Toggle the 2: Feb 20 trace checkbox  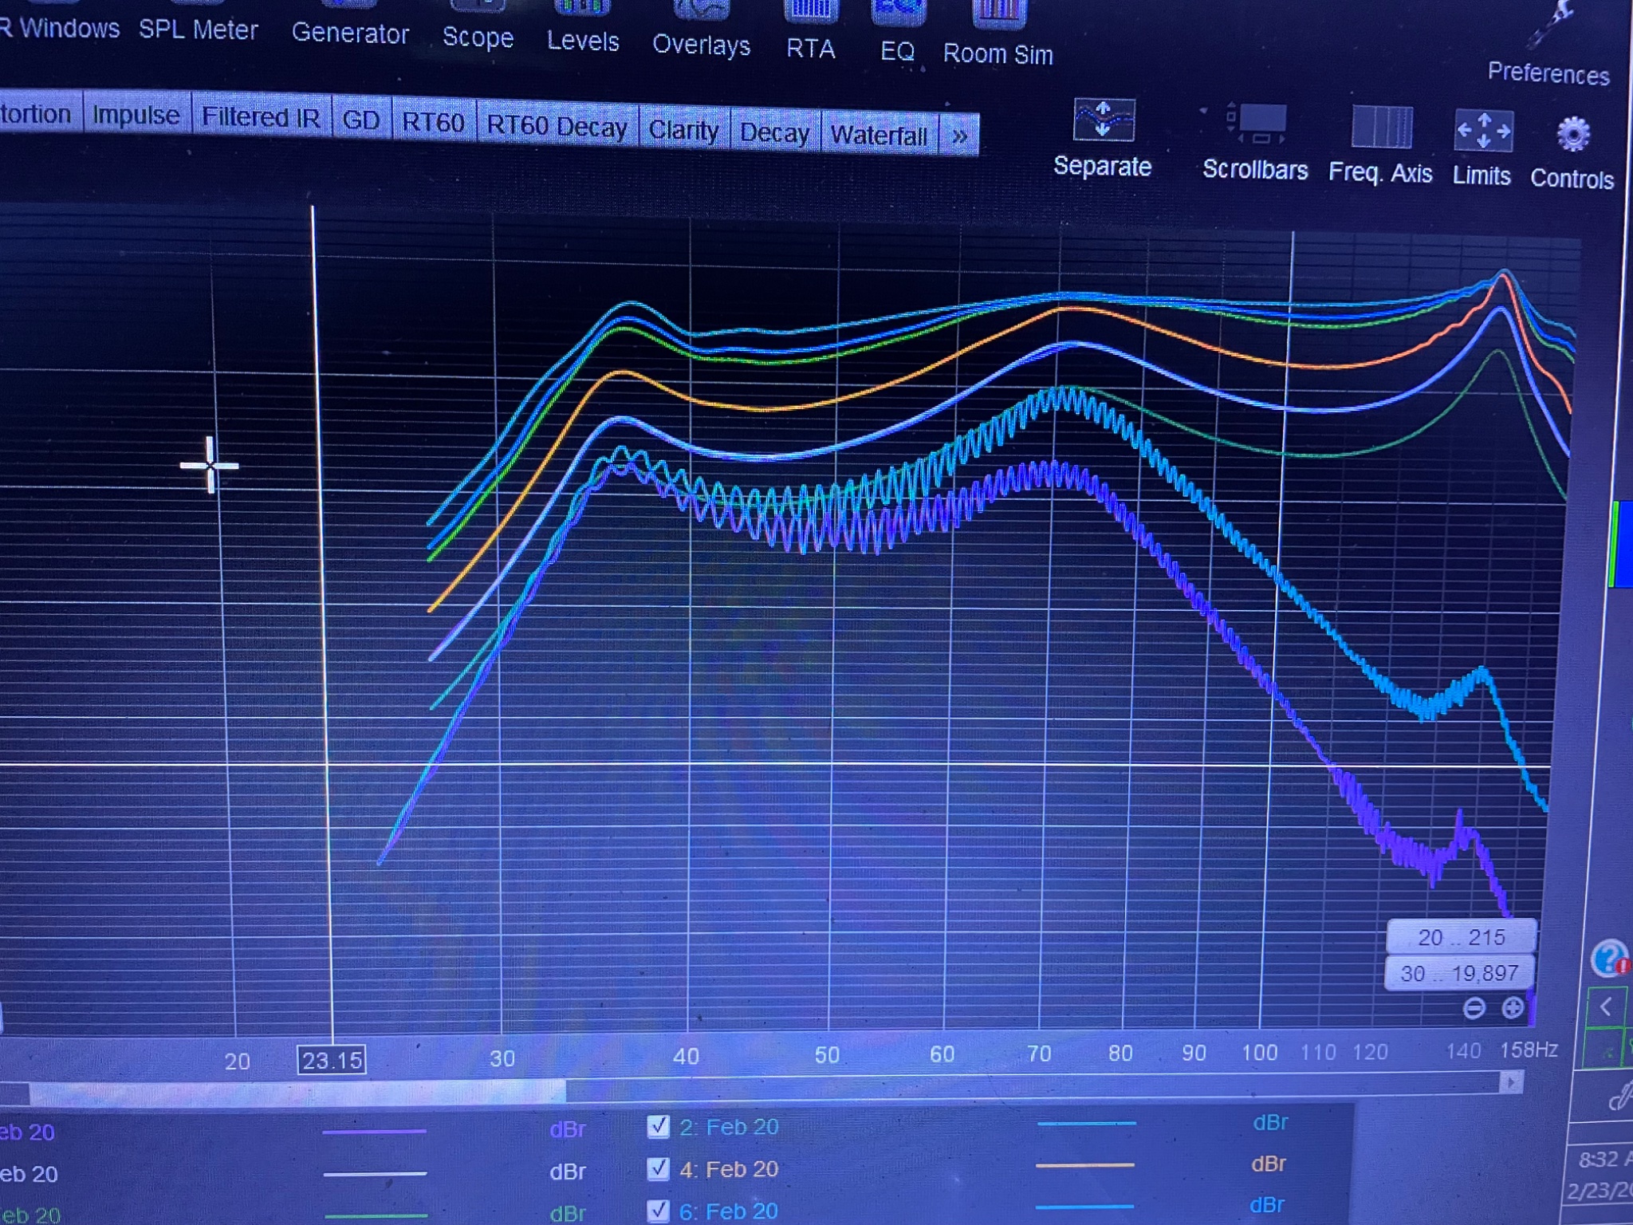click(x=658, y=1126)
